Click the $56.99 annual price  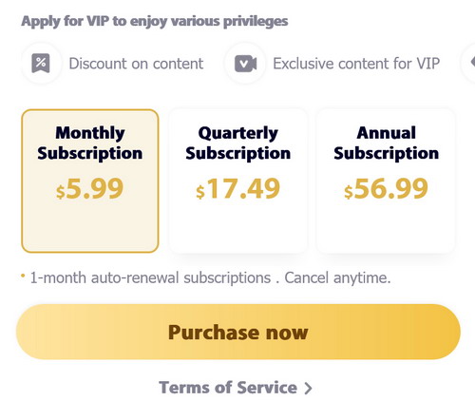click(x=386, y=189)
